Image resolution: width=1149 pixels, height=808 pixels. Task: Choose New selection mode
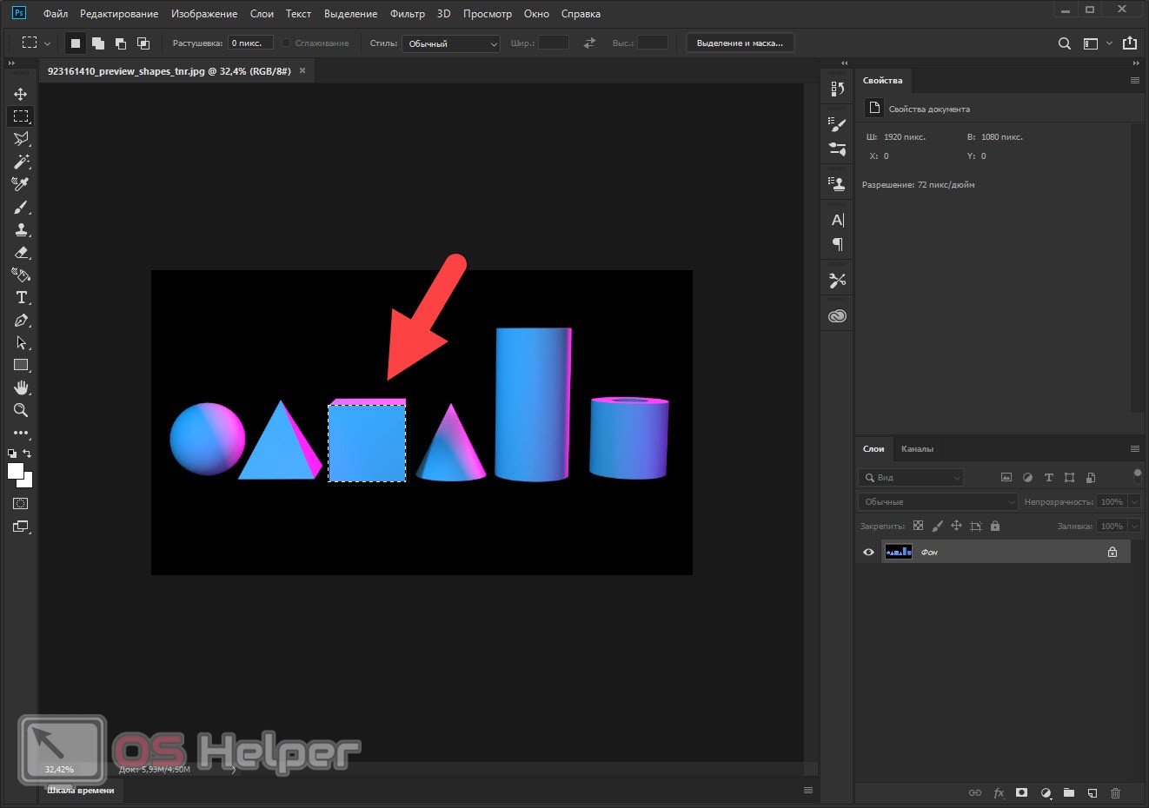(x=76, y=43)
